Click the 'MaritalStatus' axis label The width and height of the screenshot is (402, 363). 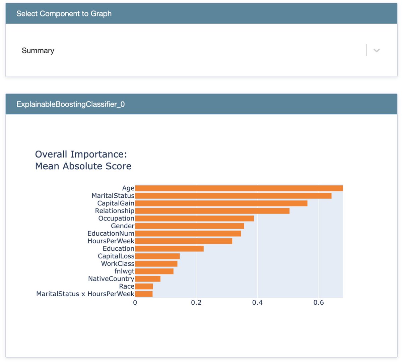coord(113,196)
